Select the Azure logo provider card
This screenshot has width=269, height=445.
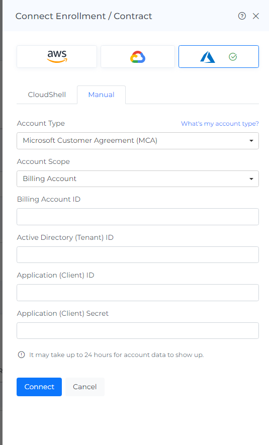(x=219, y=56)
